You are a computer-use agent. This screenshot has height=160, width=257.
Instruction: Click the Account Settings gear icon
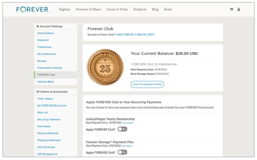37,26
